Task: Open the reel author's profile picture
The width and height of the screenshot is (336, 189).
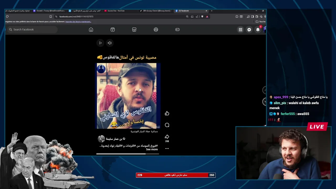Action: pos(101,139)
